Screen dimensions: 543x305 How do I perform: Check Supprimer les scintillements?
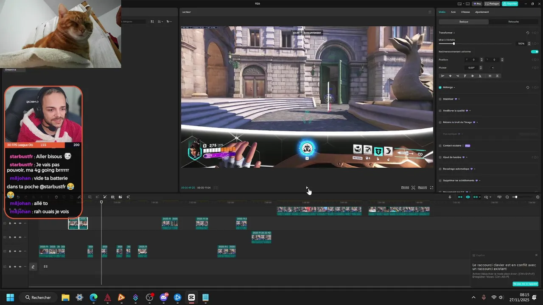coord(440,180)
